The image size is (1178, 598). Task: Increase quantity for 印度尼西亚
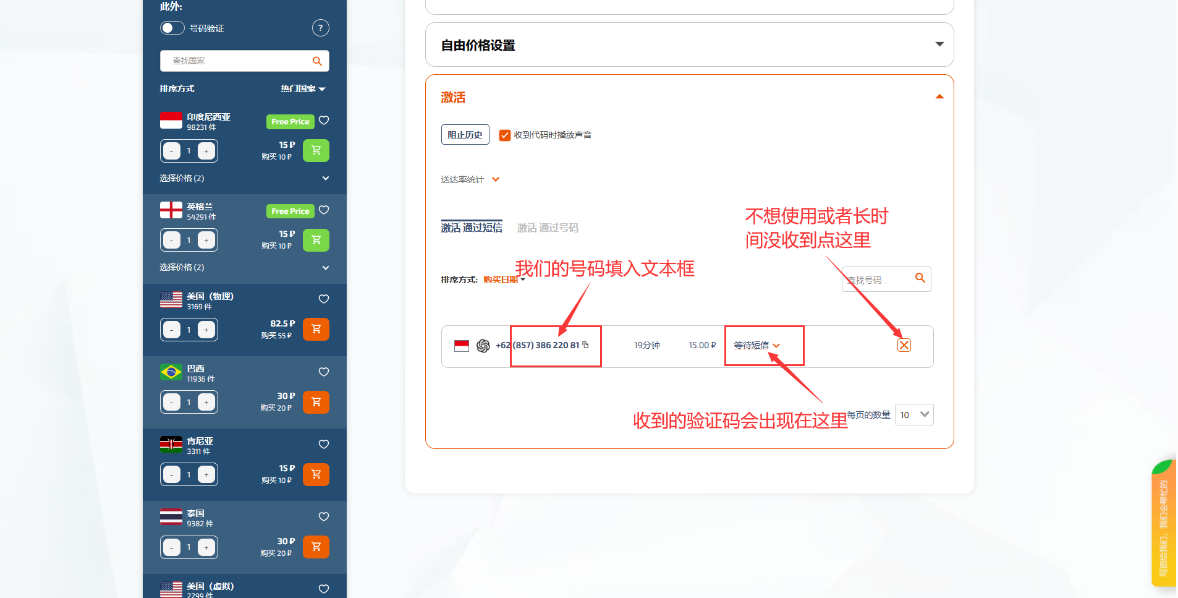[x=206, y=151]
